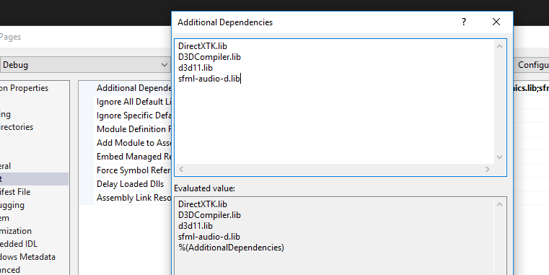Click DirectXTK.lib in Evaluated value list
The image size is (549, 275).
(x=203, y=204)
